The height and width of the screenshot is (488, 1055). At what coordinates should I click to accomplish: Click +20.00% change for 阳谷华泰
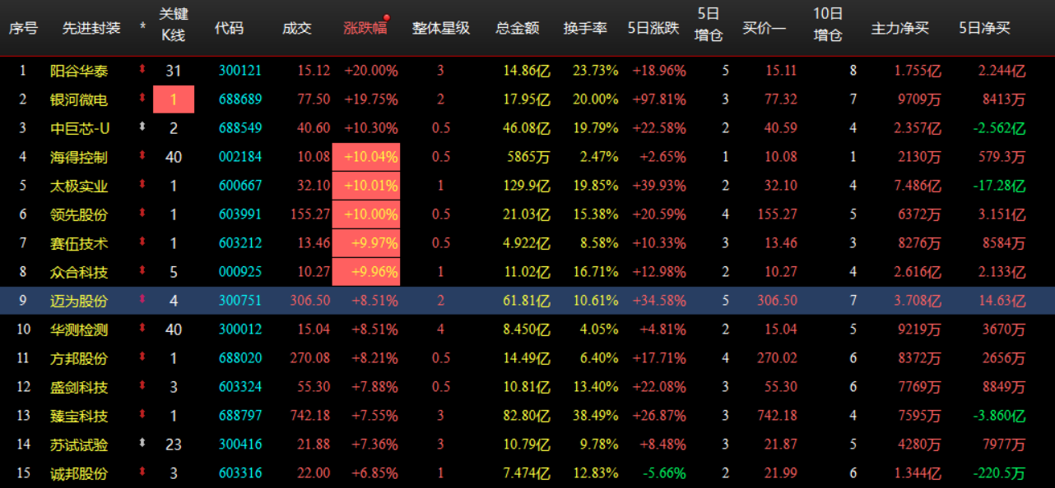[370, 71]
